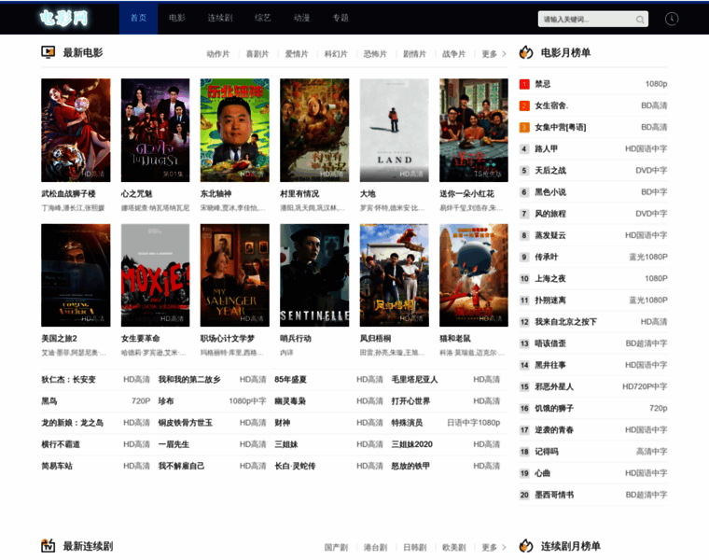Viewport: 709px width, 560px height.
Task: Open the 村里有情况 poster
Action: [x=314, y=131]
